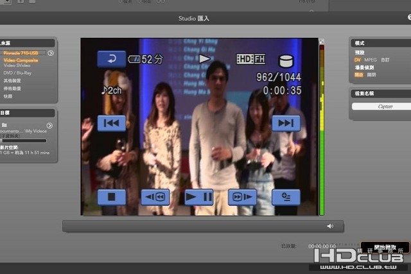Click camcorder overlay return arrow button

coord(111,58)
